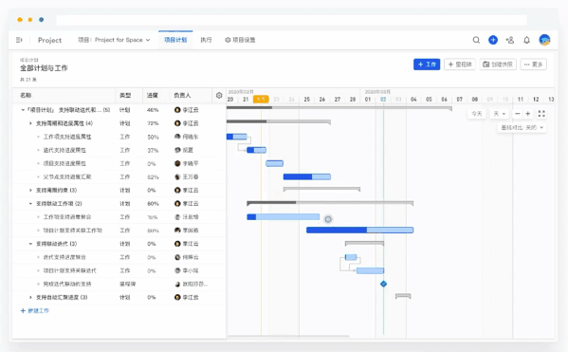Click 王万春 avatar on 62% row

click(177, 176)
